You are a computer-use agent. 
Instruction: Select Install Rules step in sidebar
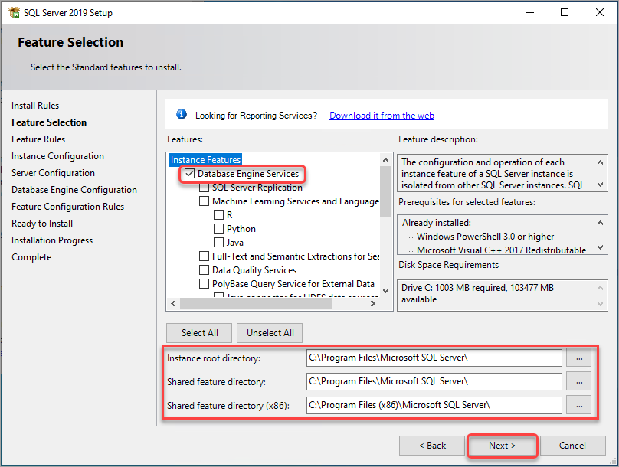click(x=35, y=106)
